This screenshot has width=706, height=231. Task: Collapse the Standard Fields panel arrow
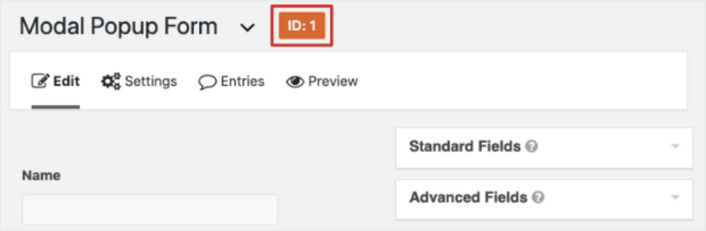click(x=675, y=146)
